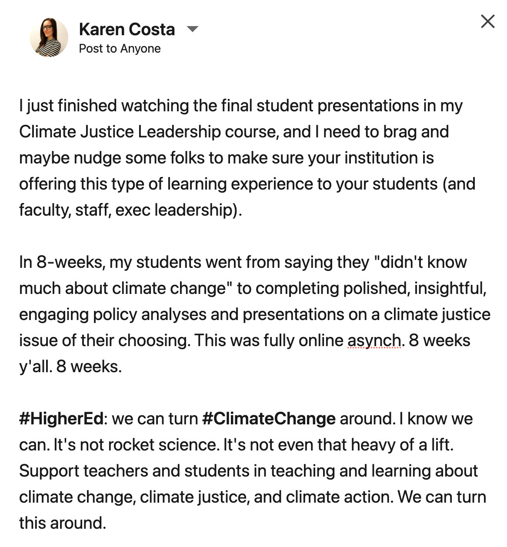Click 'faculty, staff, exec leadership)' line

click(x=130, y=210)
